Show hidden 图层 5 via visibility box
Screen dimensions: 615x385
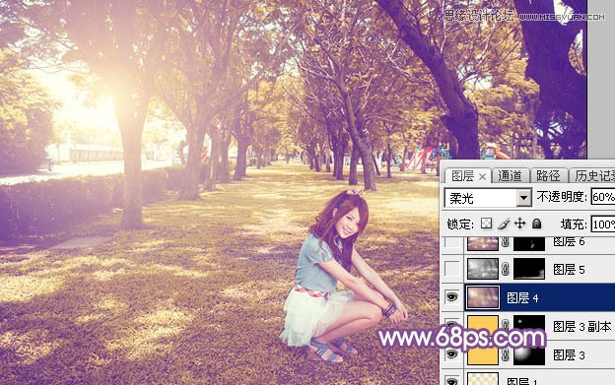click(451, 269)
